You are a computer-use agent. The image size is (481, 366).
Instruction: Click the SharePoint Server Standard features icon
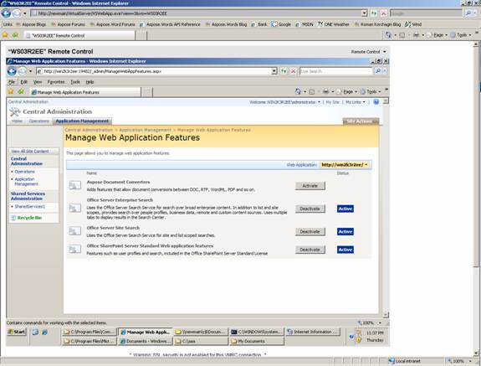74,249
